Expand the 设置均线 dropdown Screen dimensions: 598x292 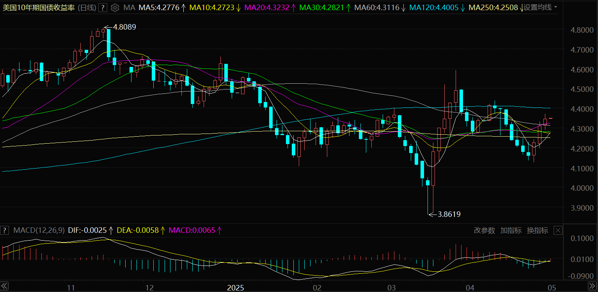(540, 7)
